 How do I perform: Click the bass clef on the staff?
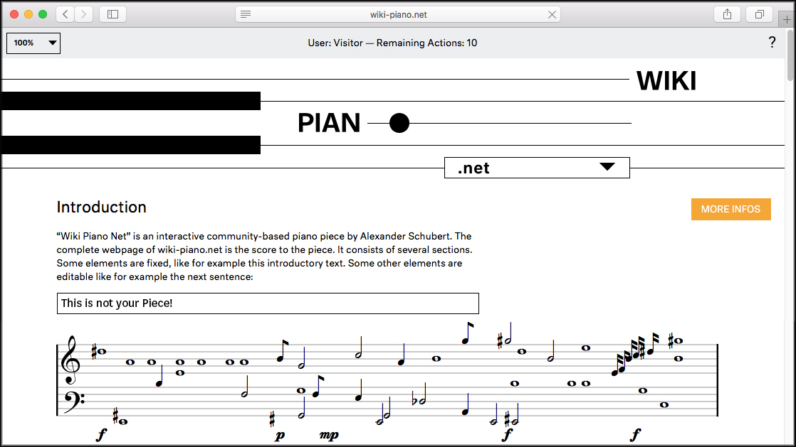74,402
